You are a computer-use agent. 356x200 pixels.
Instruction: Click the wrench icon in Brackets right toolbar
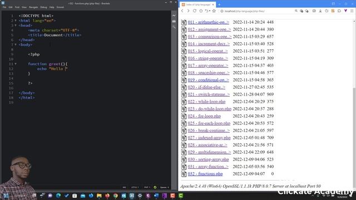click(x=174, y=27)
